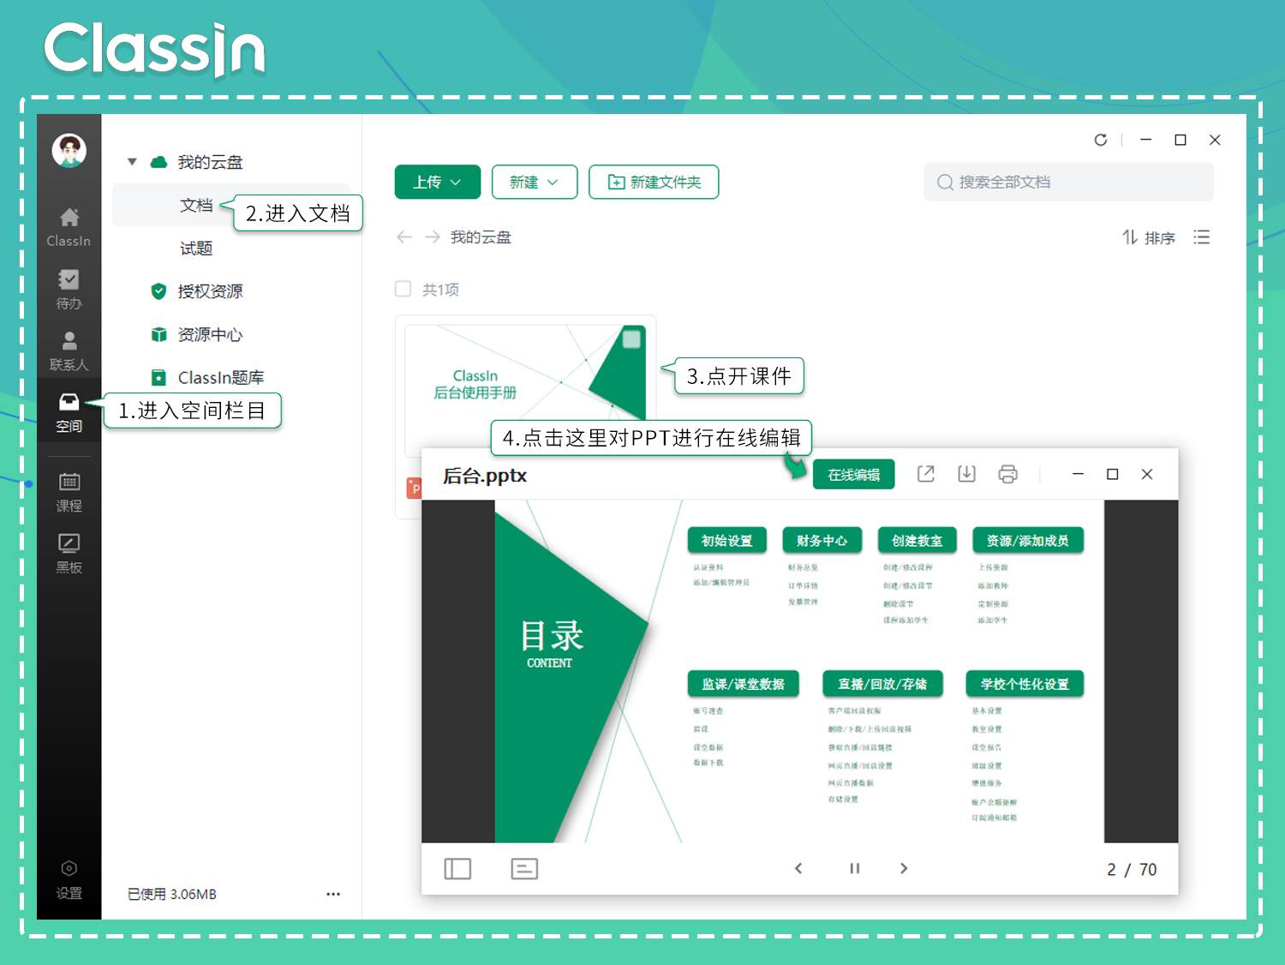Click 资源/添加成员 box in slide
Screen dimensions: 1285x965
(x=1028, y=541)
